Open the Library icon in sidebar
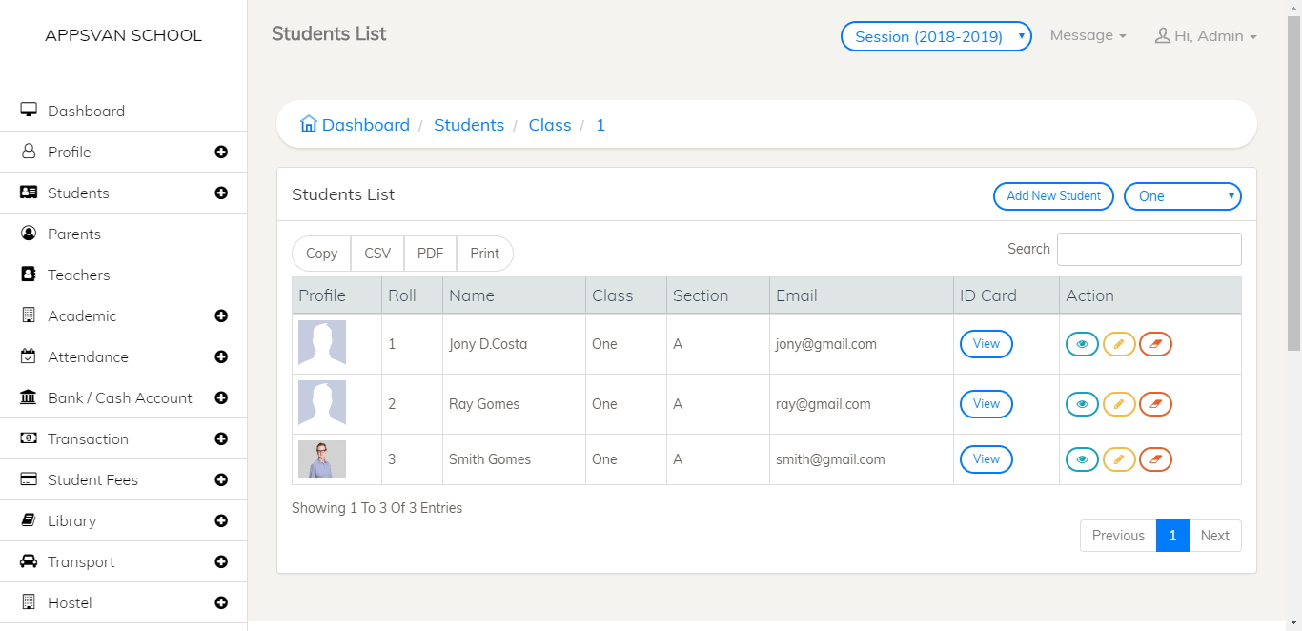Viewport: 1302px width, 631px height. point(29,520)
